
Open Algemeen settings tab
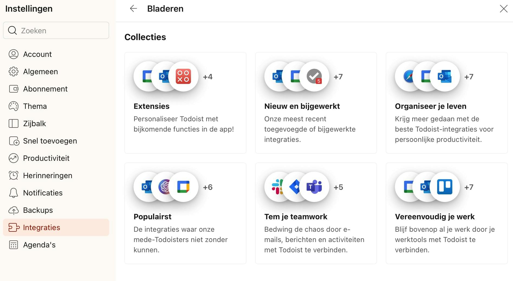point(40,71)
